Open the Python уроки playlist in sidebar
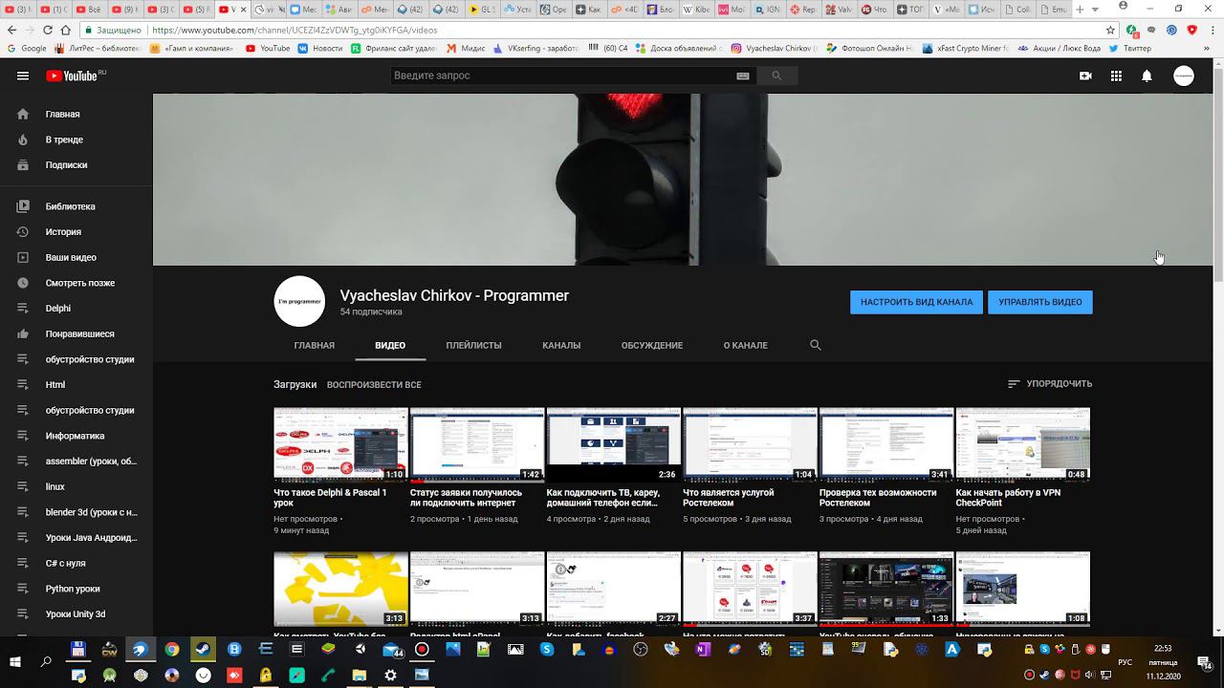The image size is (1224, 688). tap(76, 589)
